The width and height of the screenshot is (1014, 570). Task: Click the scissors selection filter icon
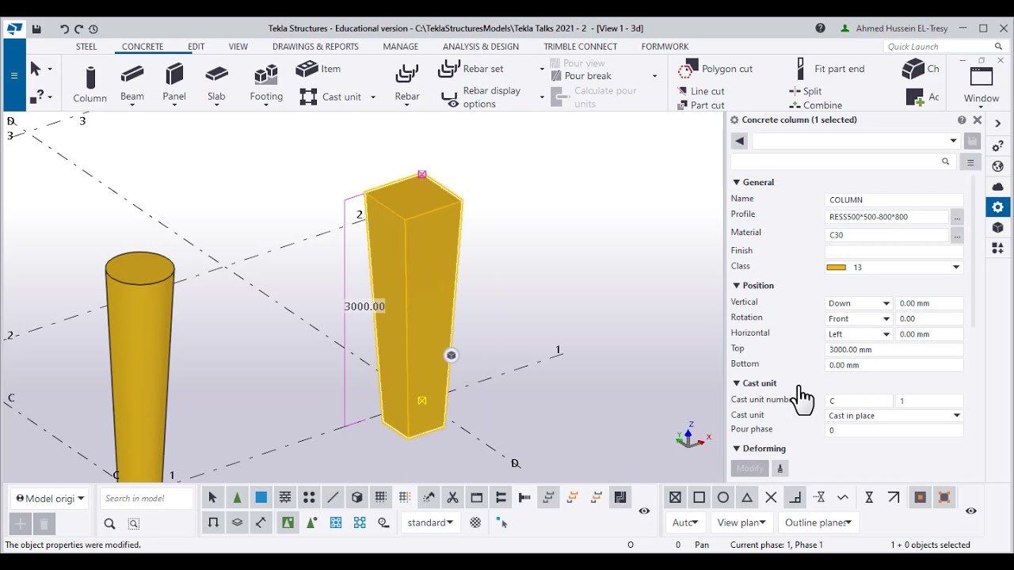[452, 498]
